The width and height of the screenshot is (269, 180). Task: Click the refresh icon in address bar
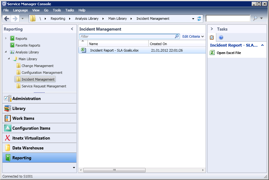(199, 19)
